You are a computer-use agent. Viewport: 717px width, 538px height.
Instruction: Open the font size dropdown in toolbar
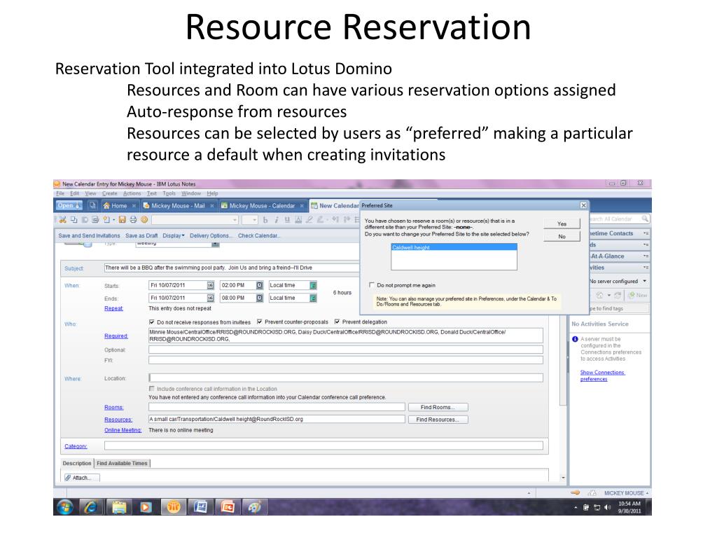click(255, 220)
